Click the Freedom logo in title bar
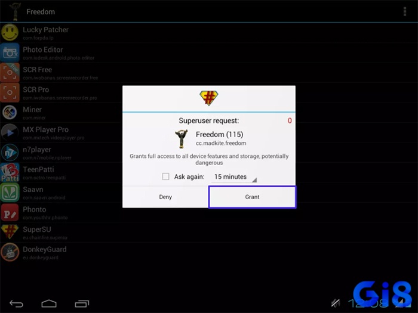 tap(15, 11)
